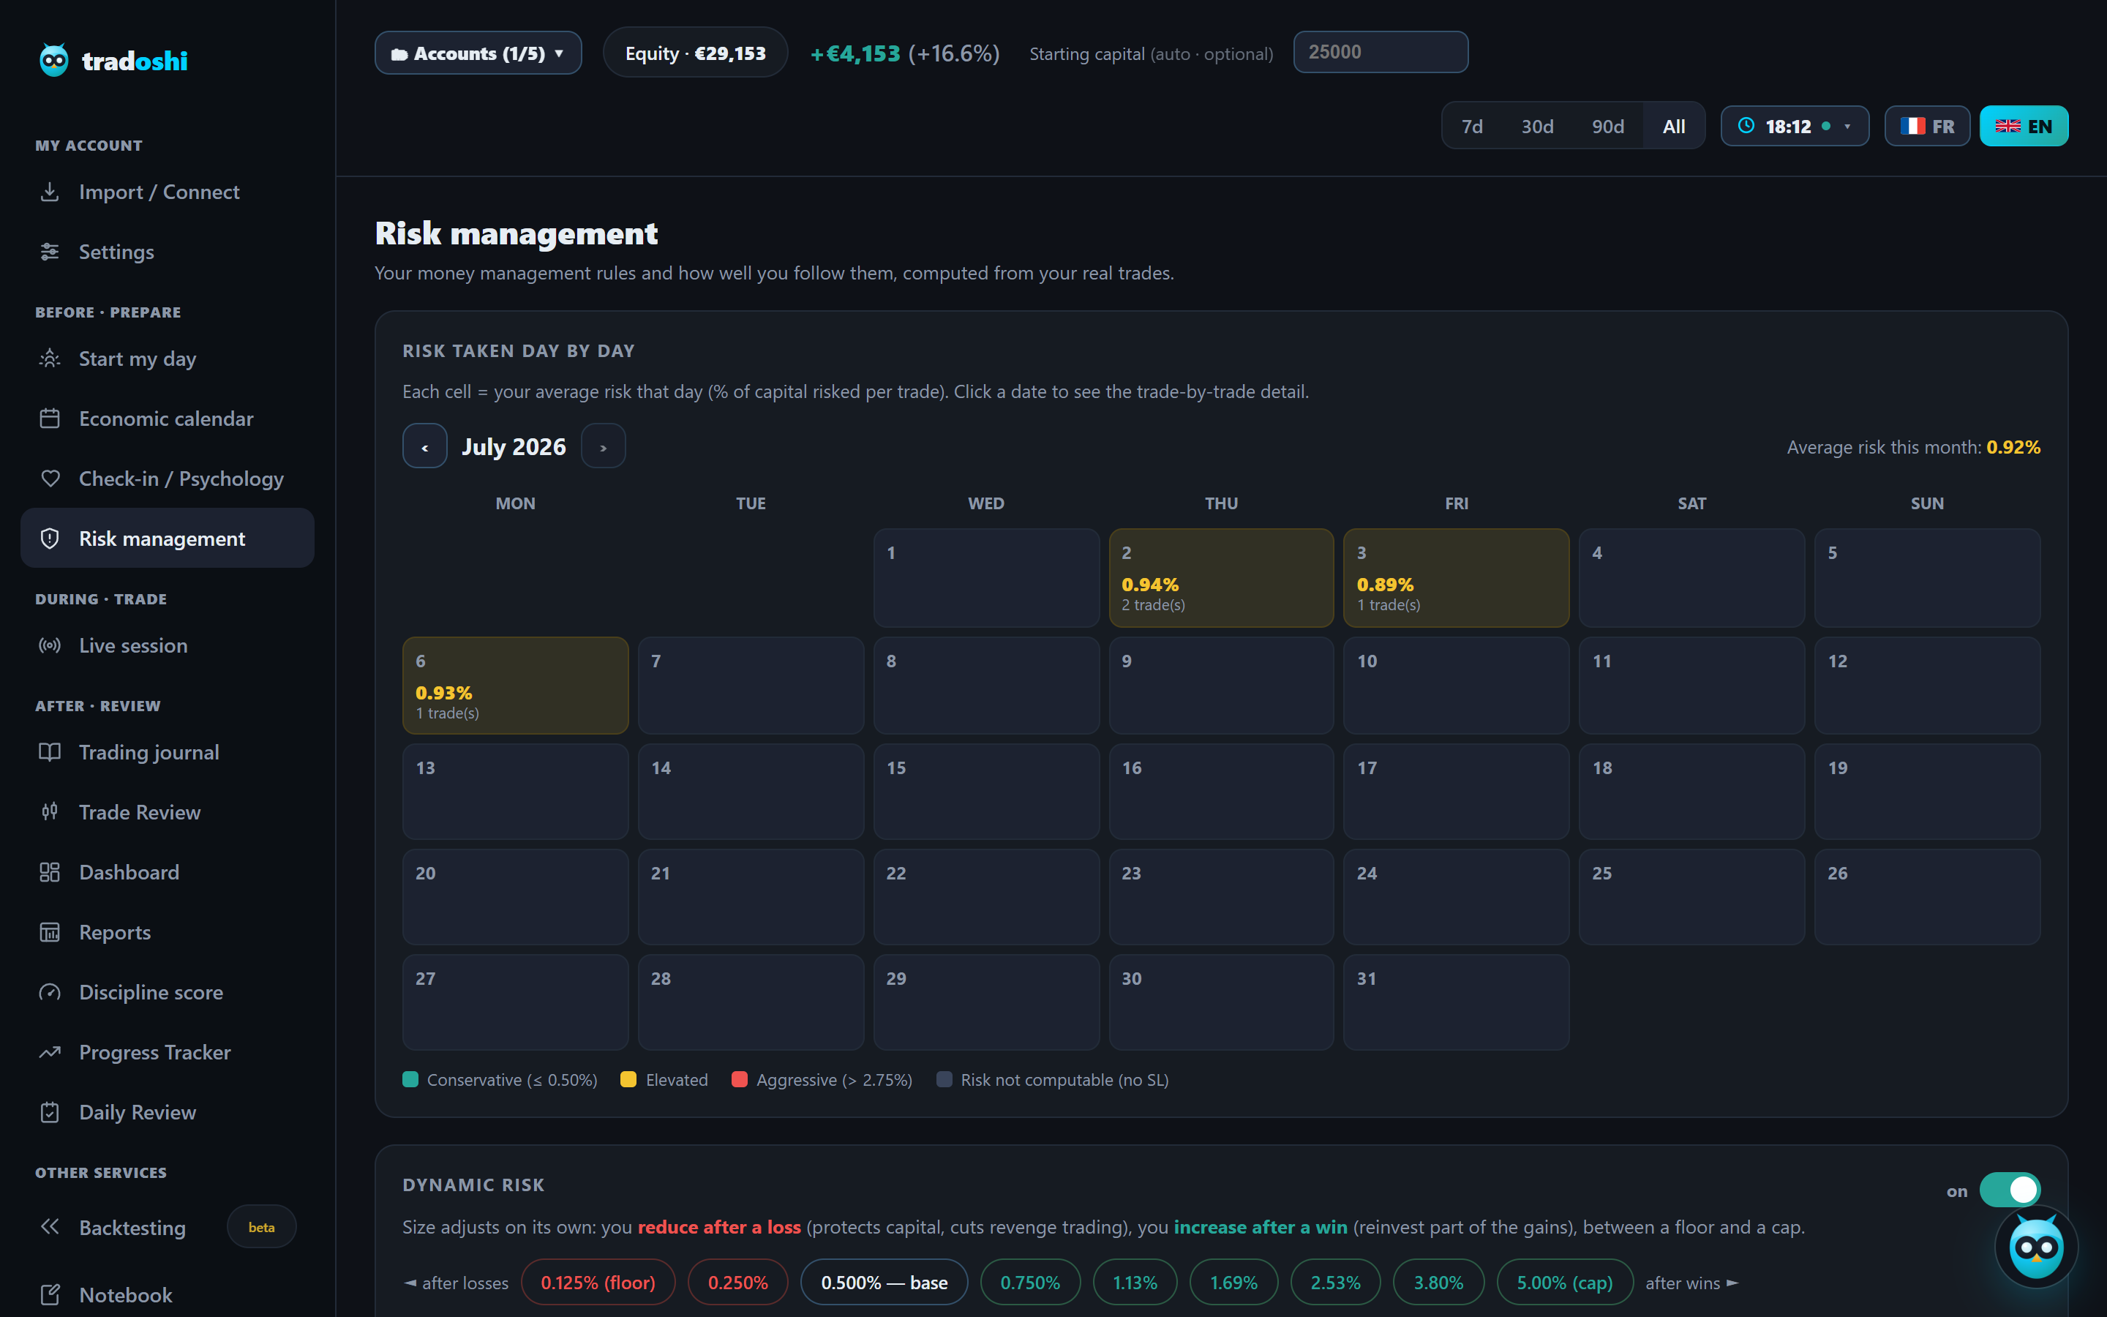2107x1317 pixels.
Task: Click the July 31 calendar cell
Action: [x=1456, y=1002]
